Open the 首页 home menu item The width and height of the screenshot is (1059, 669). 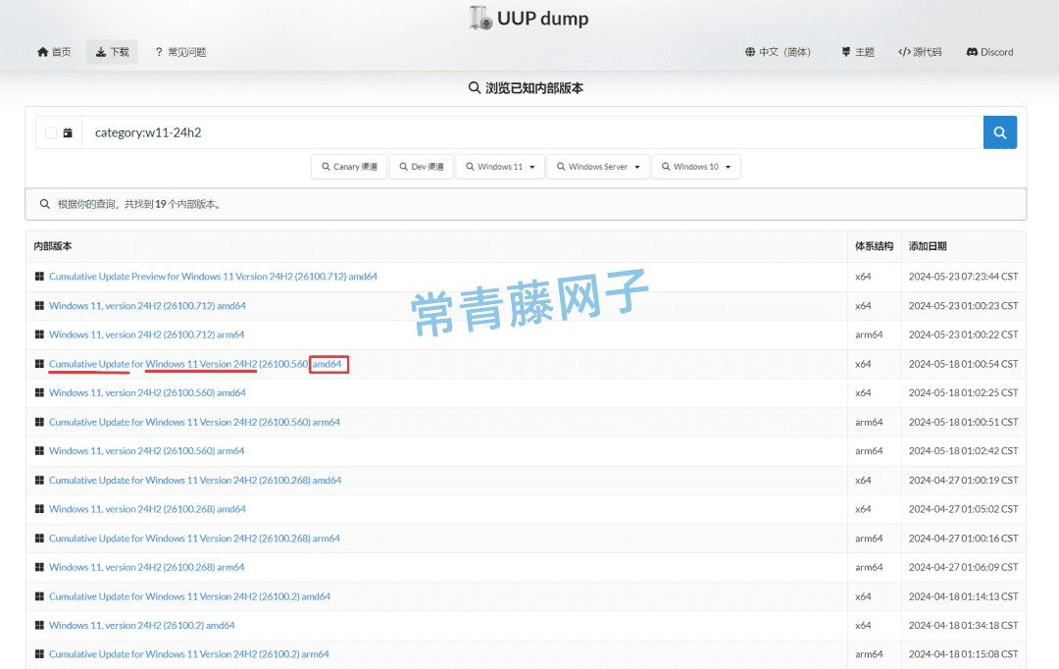(x=54, y=52)
